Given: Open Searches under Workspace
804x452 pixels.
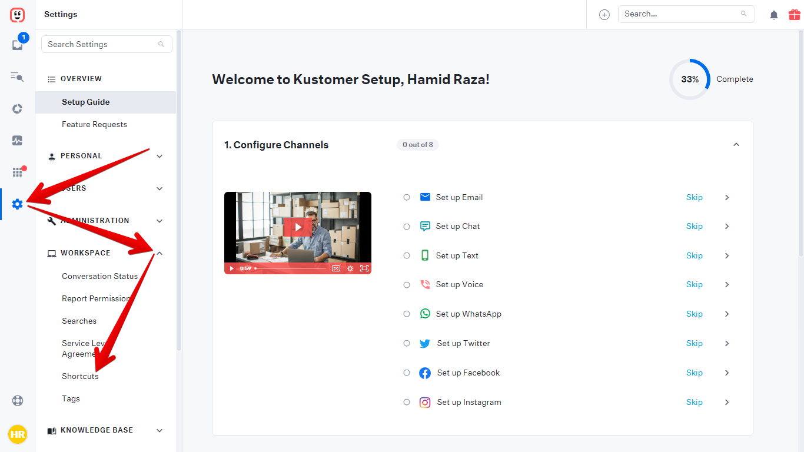Looking at the screenshot, I should (79, 321).
